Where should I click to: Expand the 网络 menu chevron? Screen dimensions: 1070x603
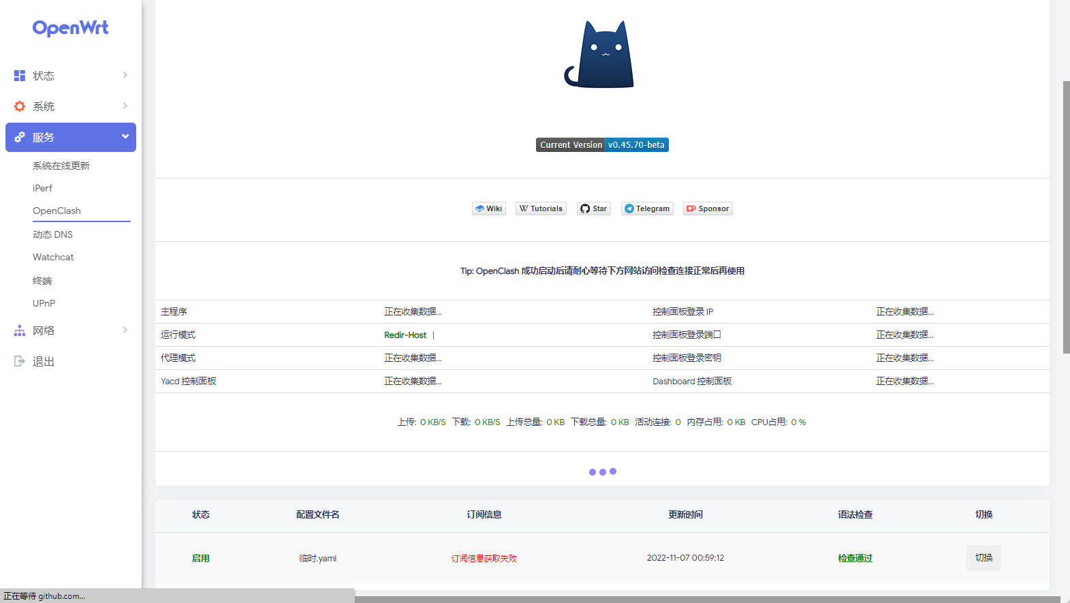coord(125,330)
